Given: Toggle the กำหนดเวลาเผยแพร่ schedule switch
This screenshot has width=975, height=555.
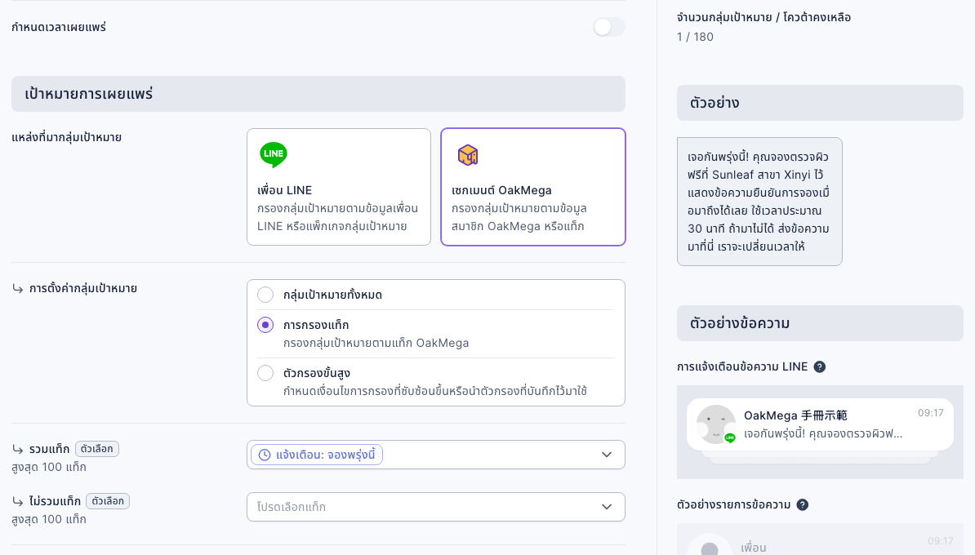Looking at the screenshot, I should coord(608,27).
